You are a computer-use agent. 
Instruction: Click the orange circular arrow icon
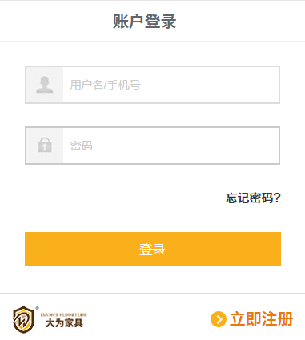219,319
